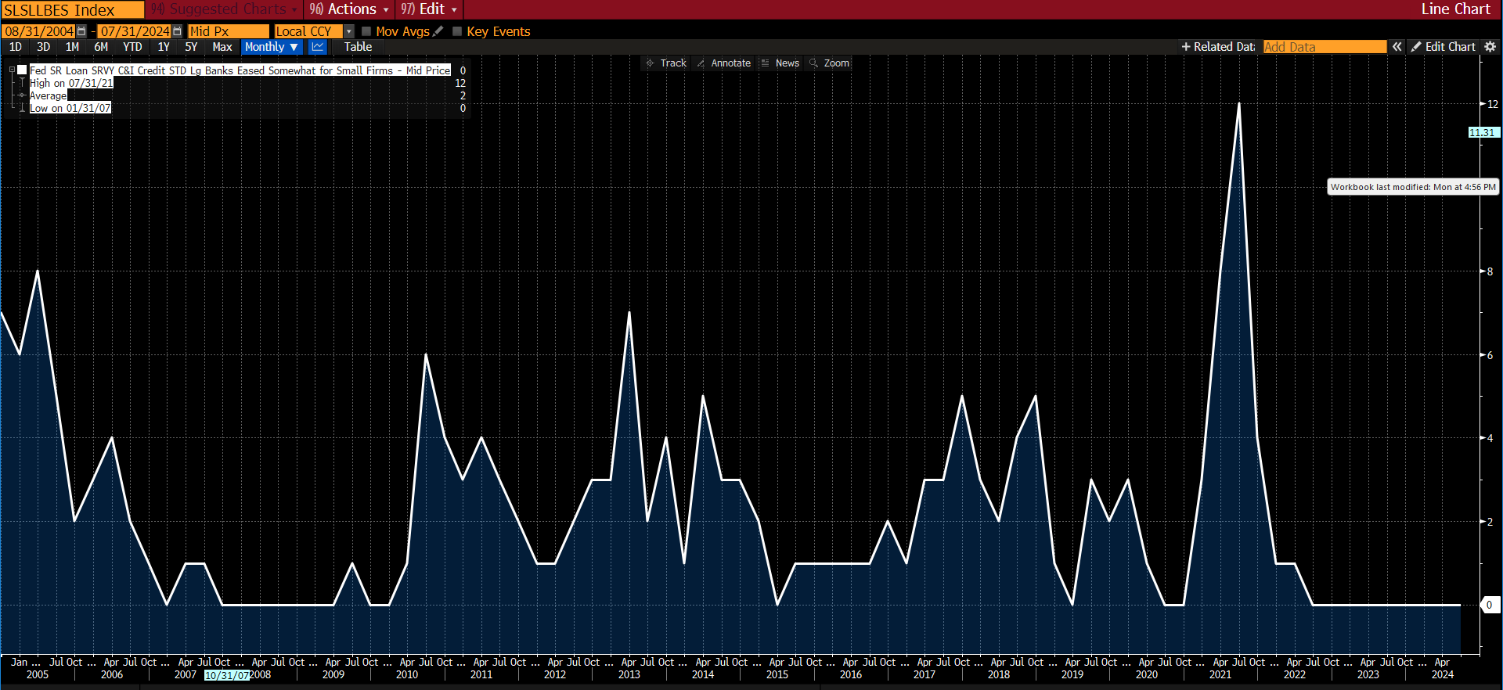Activate the chart Zoom magnifier tool
The image size is (1503, 690).
coord(830,63)
